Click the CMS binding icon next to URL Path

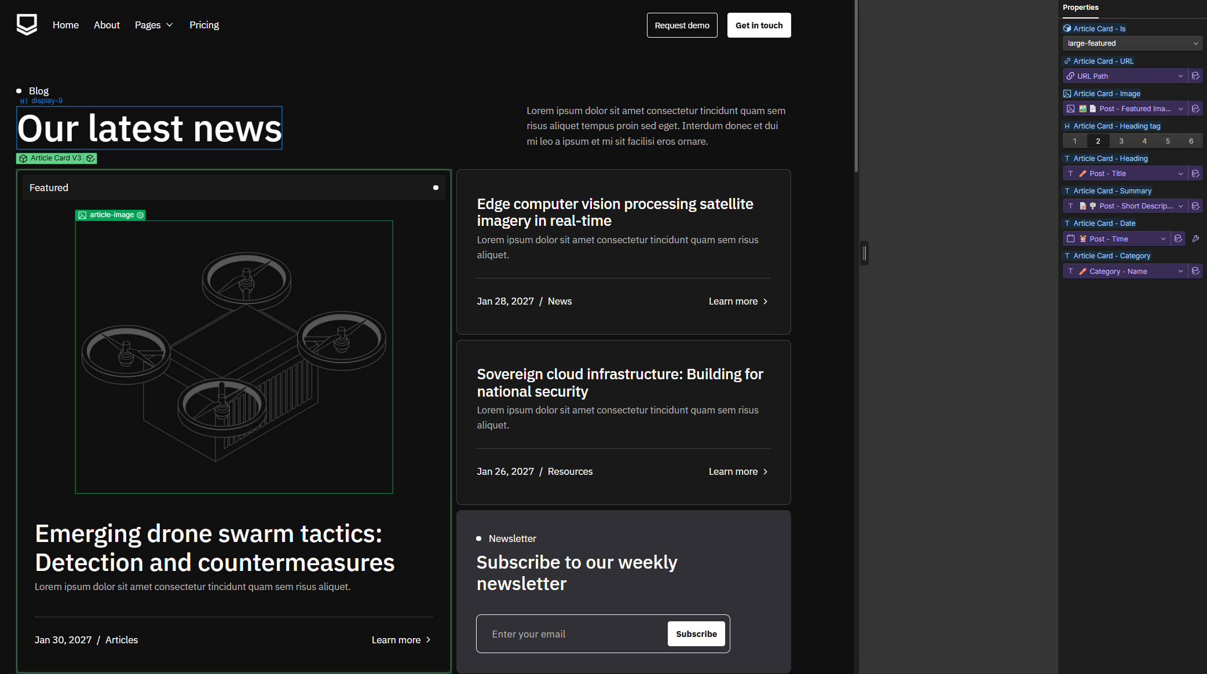point(1195,76)
